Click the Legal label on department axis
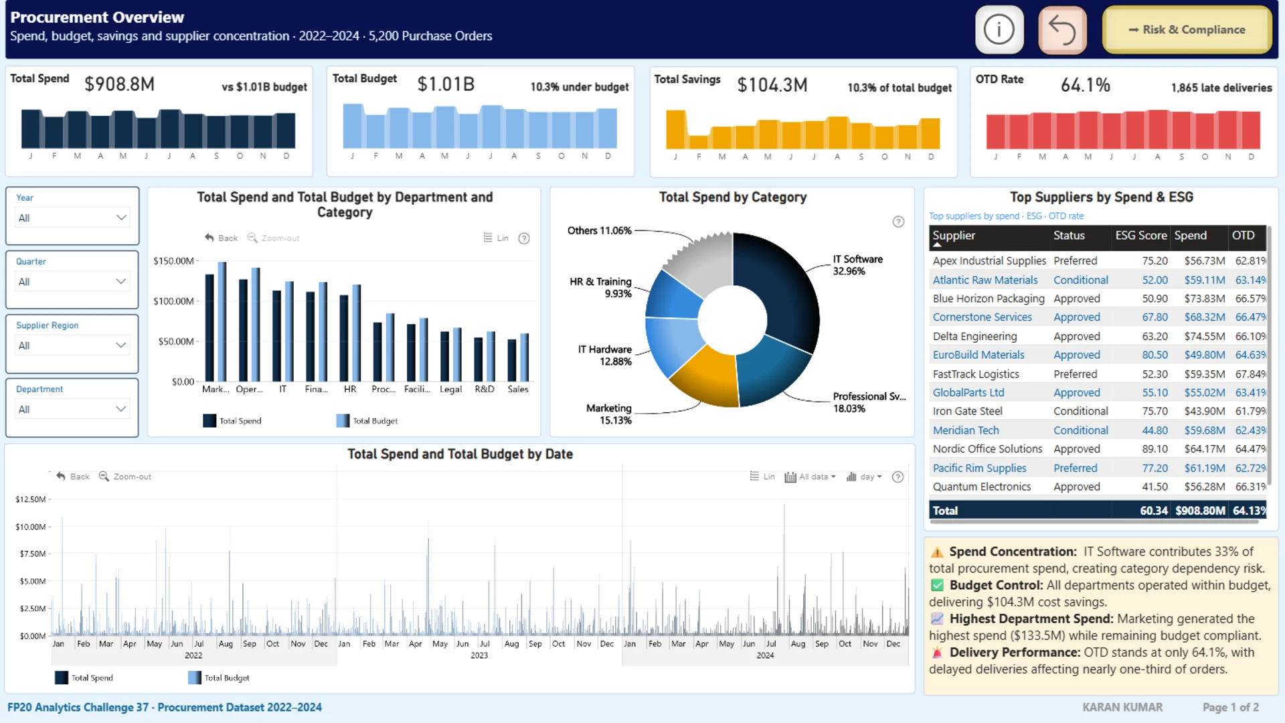This screenshot has height=723, width=1285. 450,390
